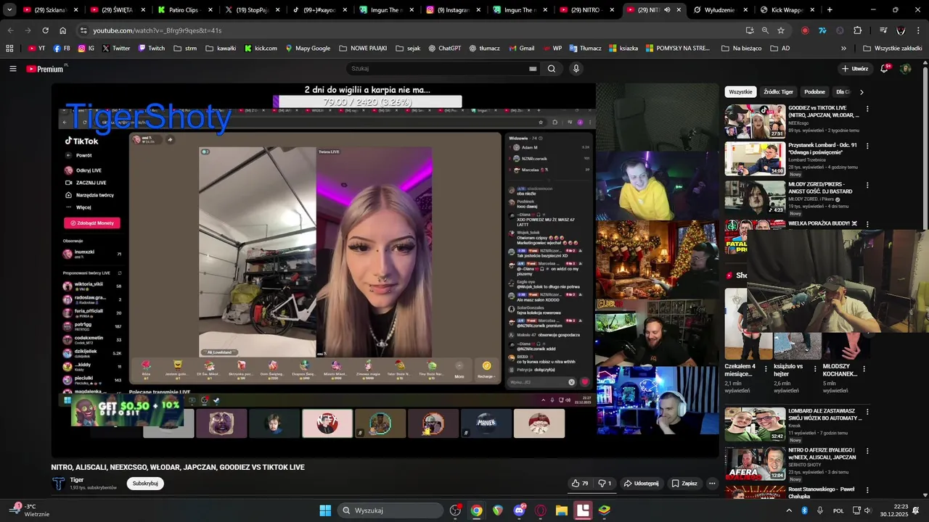929x522 pixels.
Task: Click the install app icon in address bar
Action: [x=750, y=30]
